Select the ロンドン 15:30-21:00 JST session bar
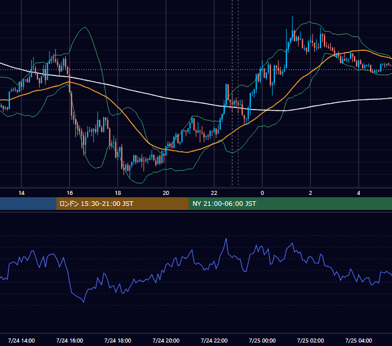Image resolution: width=392 pixels, height=346 pixels. 122,204
